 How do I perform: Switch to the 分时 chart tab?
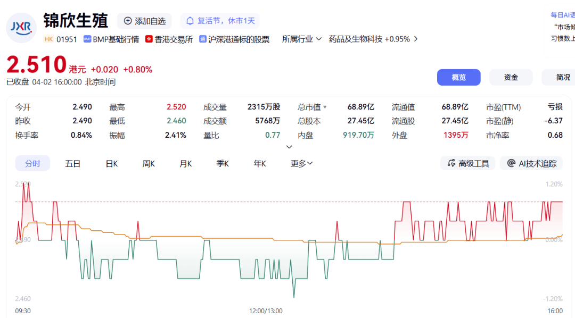pyautogui.click(x=32, y=163)
